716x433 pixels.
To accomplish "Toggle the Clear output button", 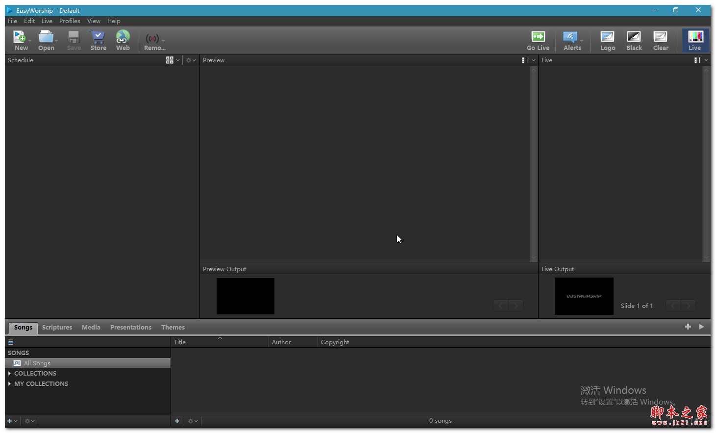I will click(x=660, y=37).
